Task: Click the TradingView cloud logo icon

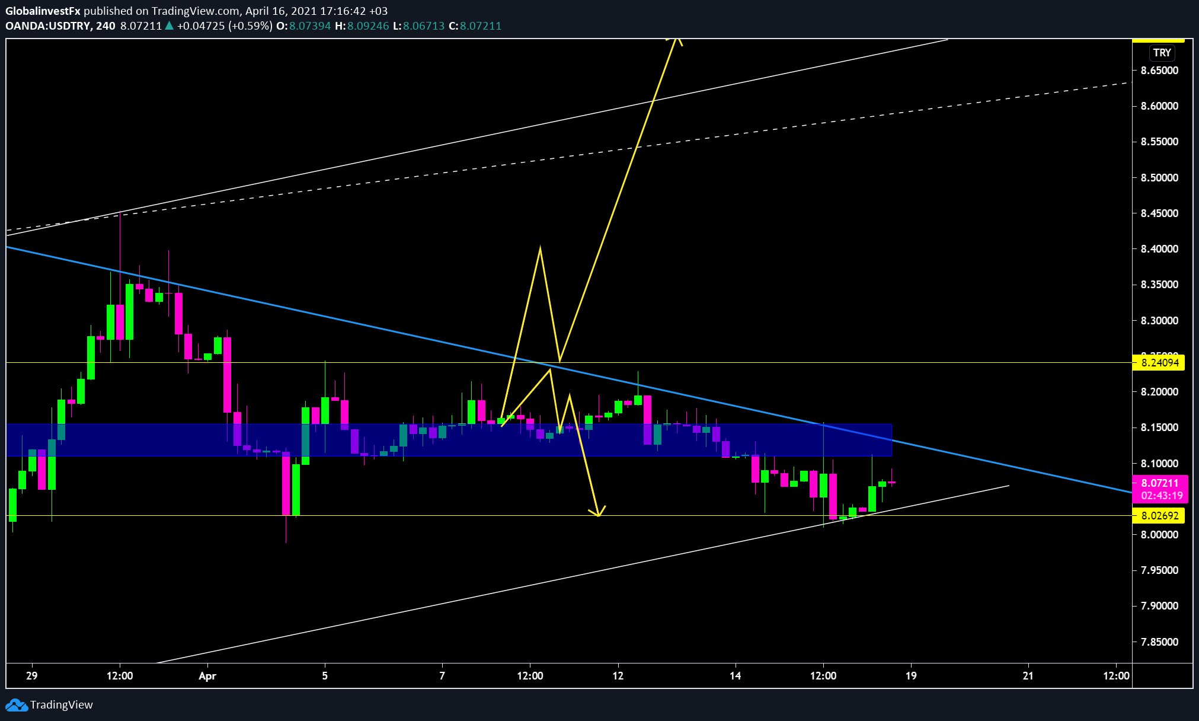Action: 16,705
